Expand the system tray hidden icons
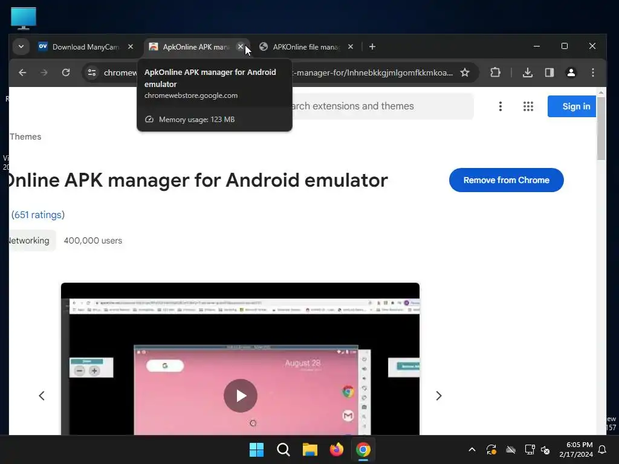619x464 pixels. [x=472, y=449]
